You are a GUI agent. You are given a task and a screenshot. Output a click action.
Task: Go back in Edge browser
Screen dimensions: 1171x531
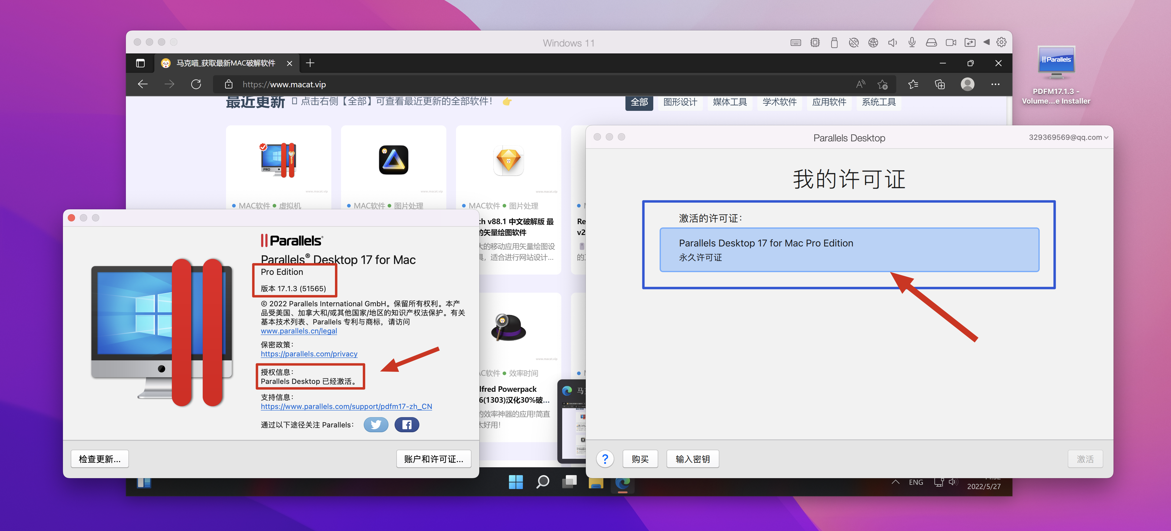[x=143, y=84]
